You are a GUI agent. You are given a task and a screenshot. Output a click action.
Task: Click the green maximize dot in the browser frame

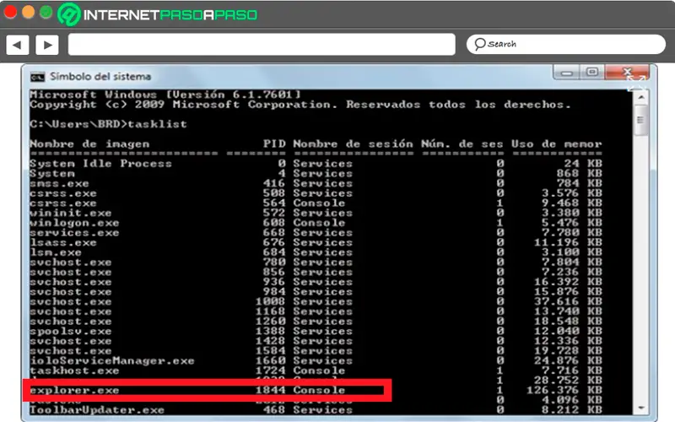[x=46, y=12]
